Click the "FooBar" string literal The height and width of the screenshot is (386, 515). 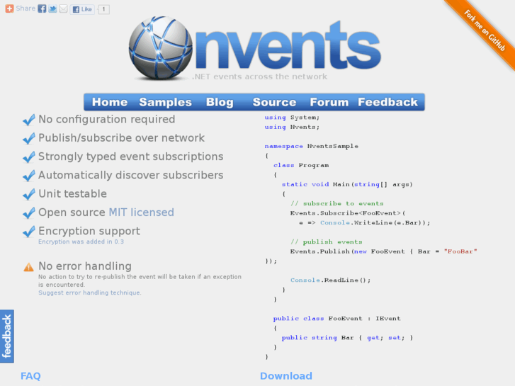[x=460, y=251]
